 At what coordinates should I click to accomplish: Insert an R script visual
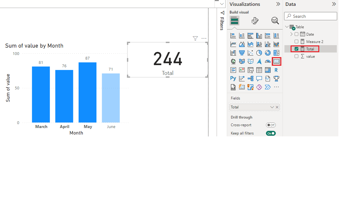tap(276, 70)
